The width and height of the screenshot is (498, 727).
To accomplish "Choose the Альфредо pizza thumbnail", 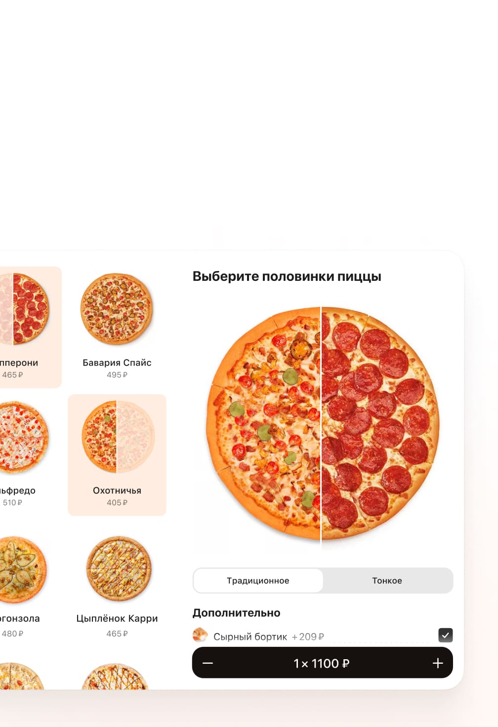I will pyautogui.click(x=24, y=437).
